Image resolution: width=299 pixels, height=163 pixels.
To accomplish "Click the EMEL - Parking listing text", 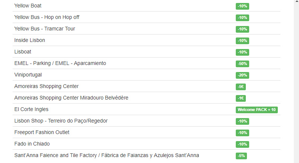I will click(x=60, y=63).
